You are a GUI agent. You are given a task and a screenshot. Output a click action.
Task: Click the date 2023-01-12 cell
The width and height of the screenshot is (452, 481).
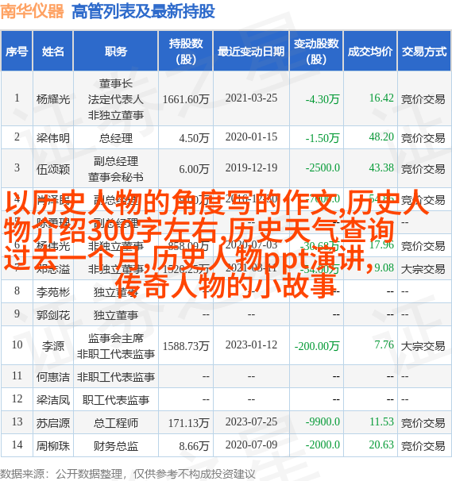(x=251, y=344)
